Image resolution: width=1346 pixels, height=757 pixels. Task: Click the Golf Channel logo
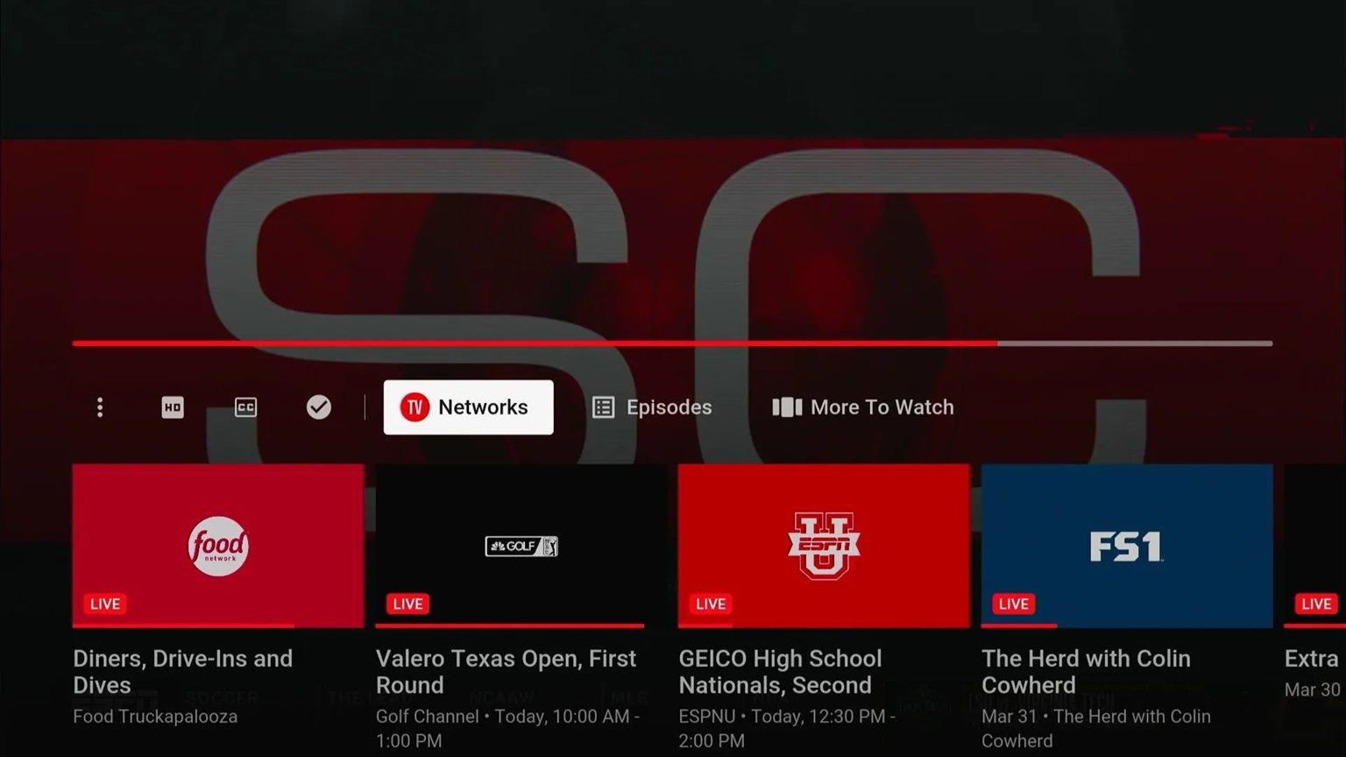[x=521, y=545]
